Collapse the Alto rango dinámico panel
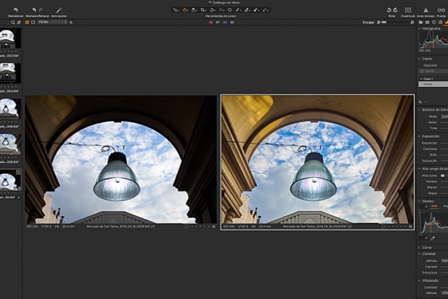Image resolution: width=448 pixels, height=299 pixels. [x=419, y=169]
